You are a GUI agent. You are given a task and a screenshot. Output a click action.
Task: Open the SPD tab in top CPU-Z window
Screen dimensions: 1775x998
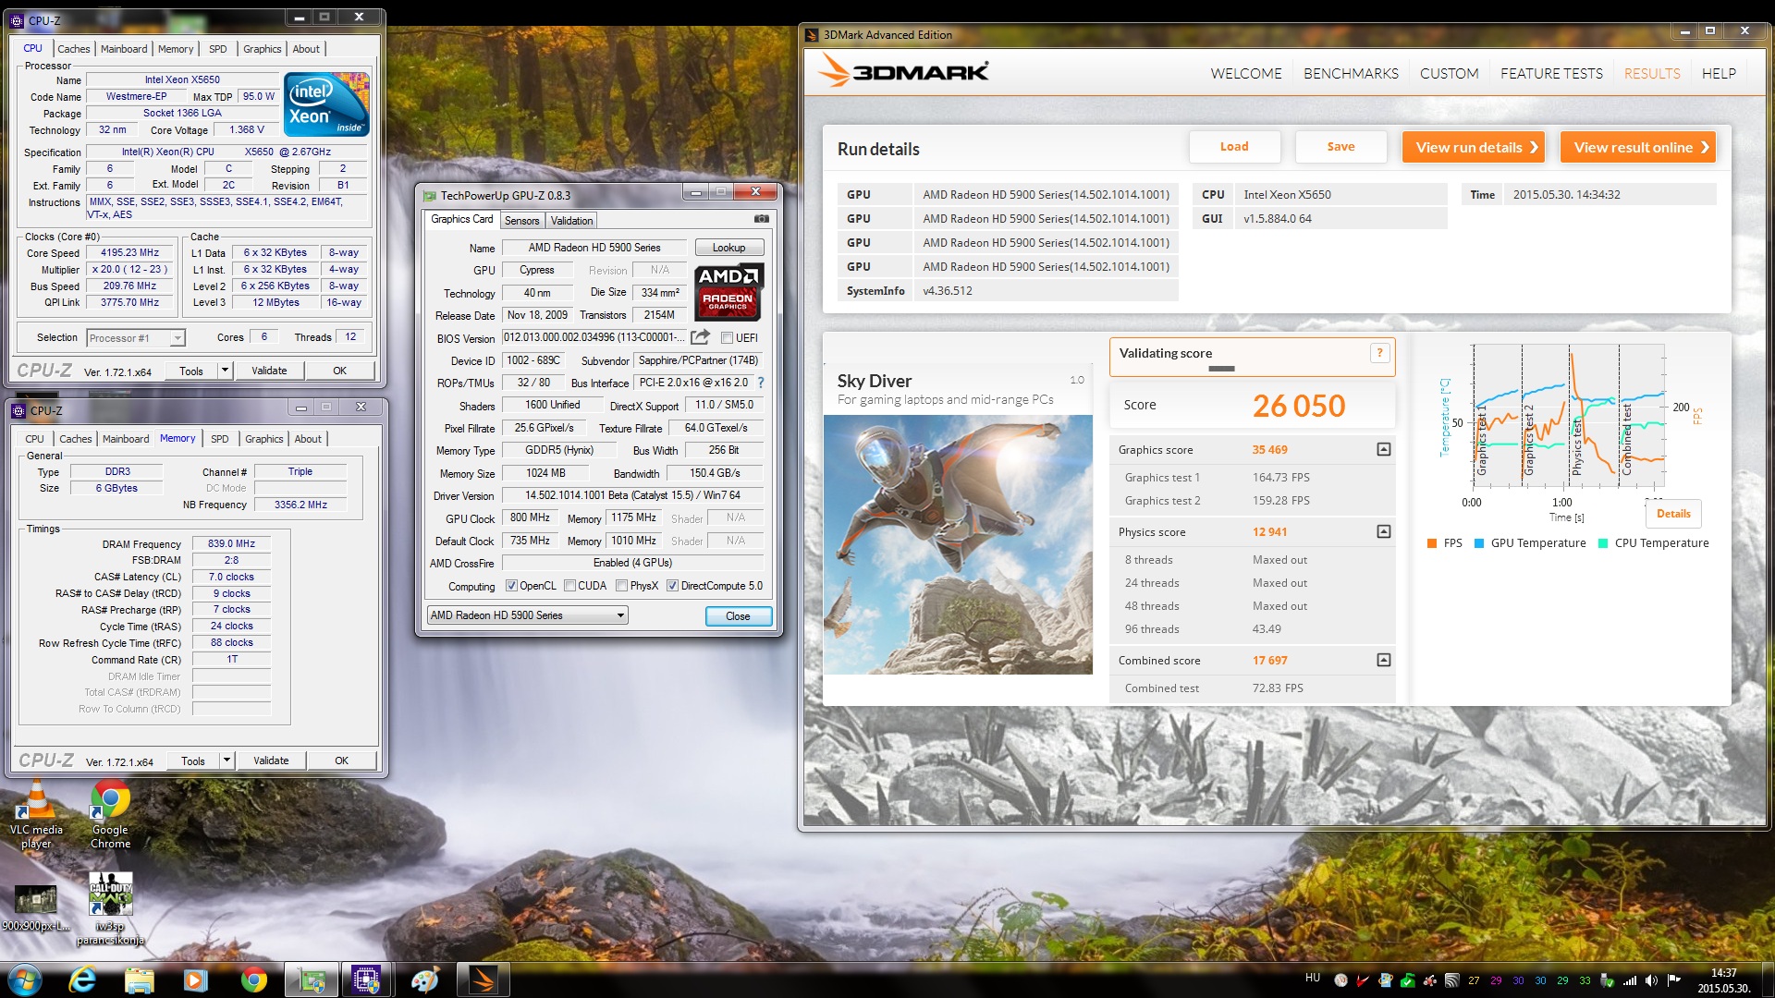coord(218,49)
